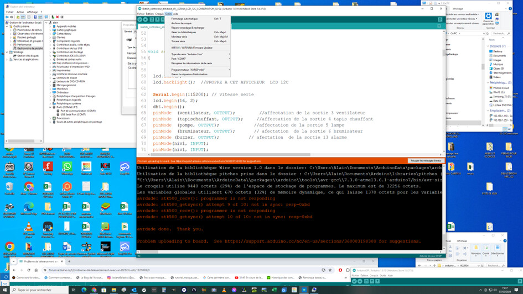Collapse Outils système node in left tree

[x=7, y=27]
